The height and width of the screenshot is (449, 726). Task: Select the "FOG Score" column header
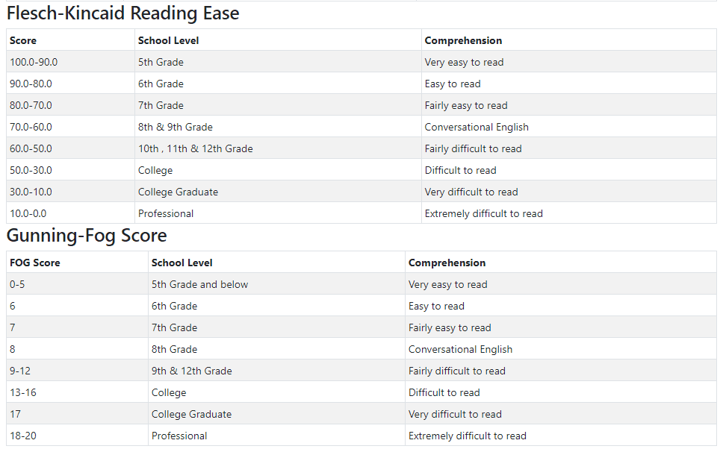35,263
